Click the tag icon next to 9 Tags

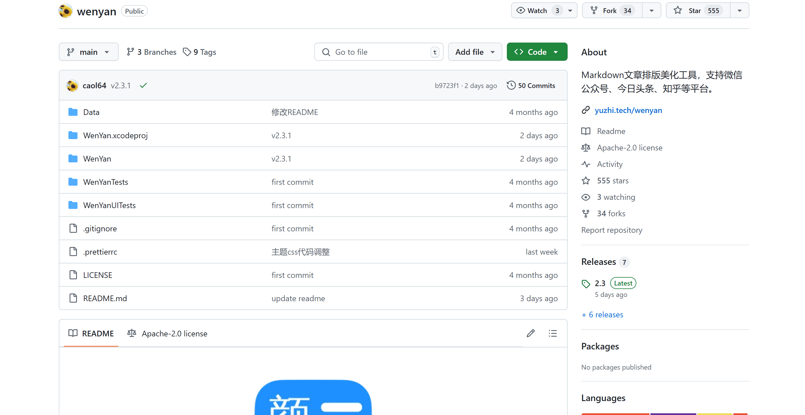point(187,52)
